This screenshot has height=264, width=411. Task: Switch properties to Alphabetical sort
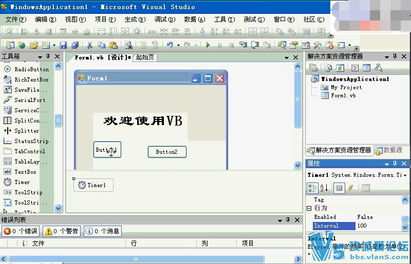(x=324, y=188)
